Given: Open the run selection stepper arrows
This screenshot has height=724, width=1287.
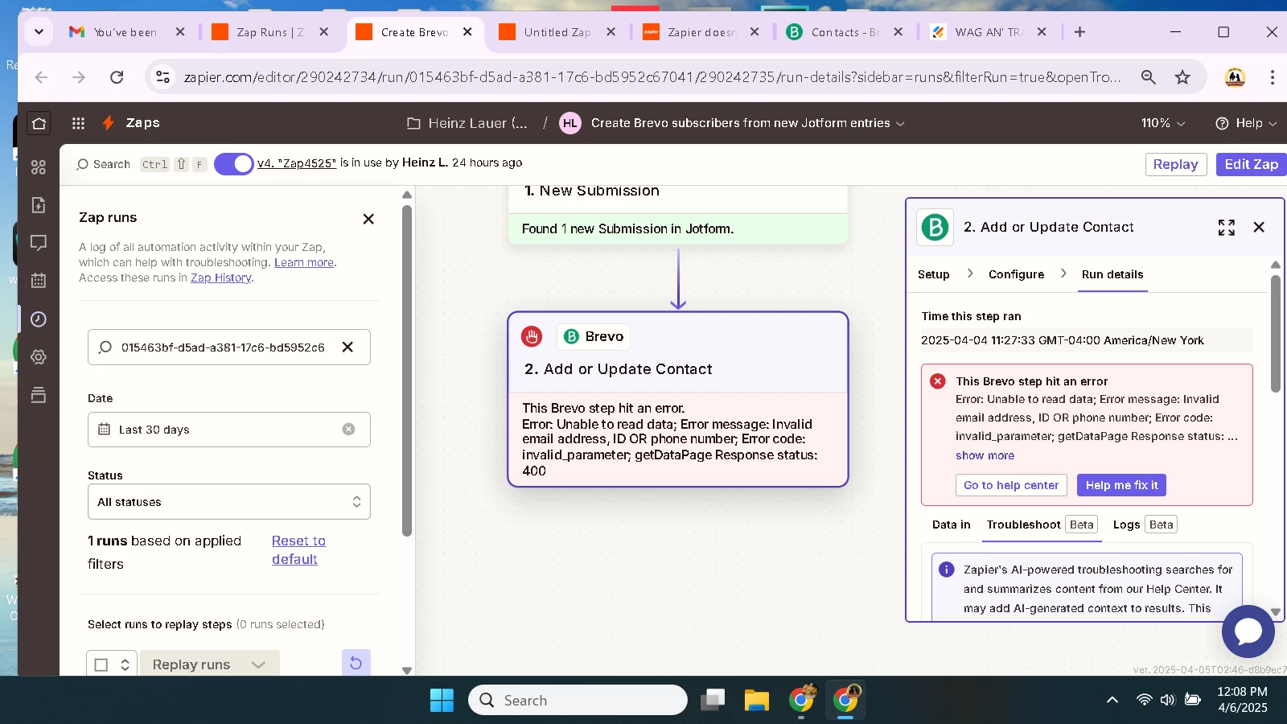Looking at the screenshot, I should click(x=125, y=664).
